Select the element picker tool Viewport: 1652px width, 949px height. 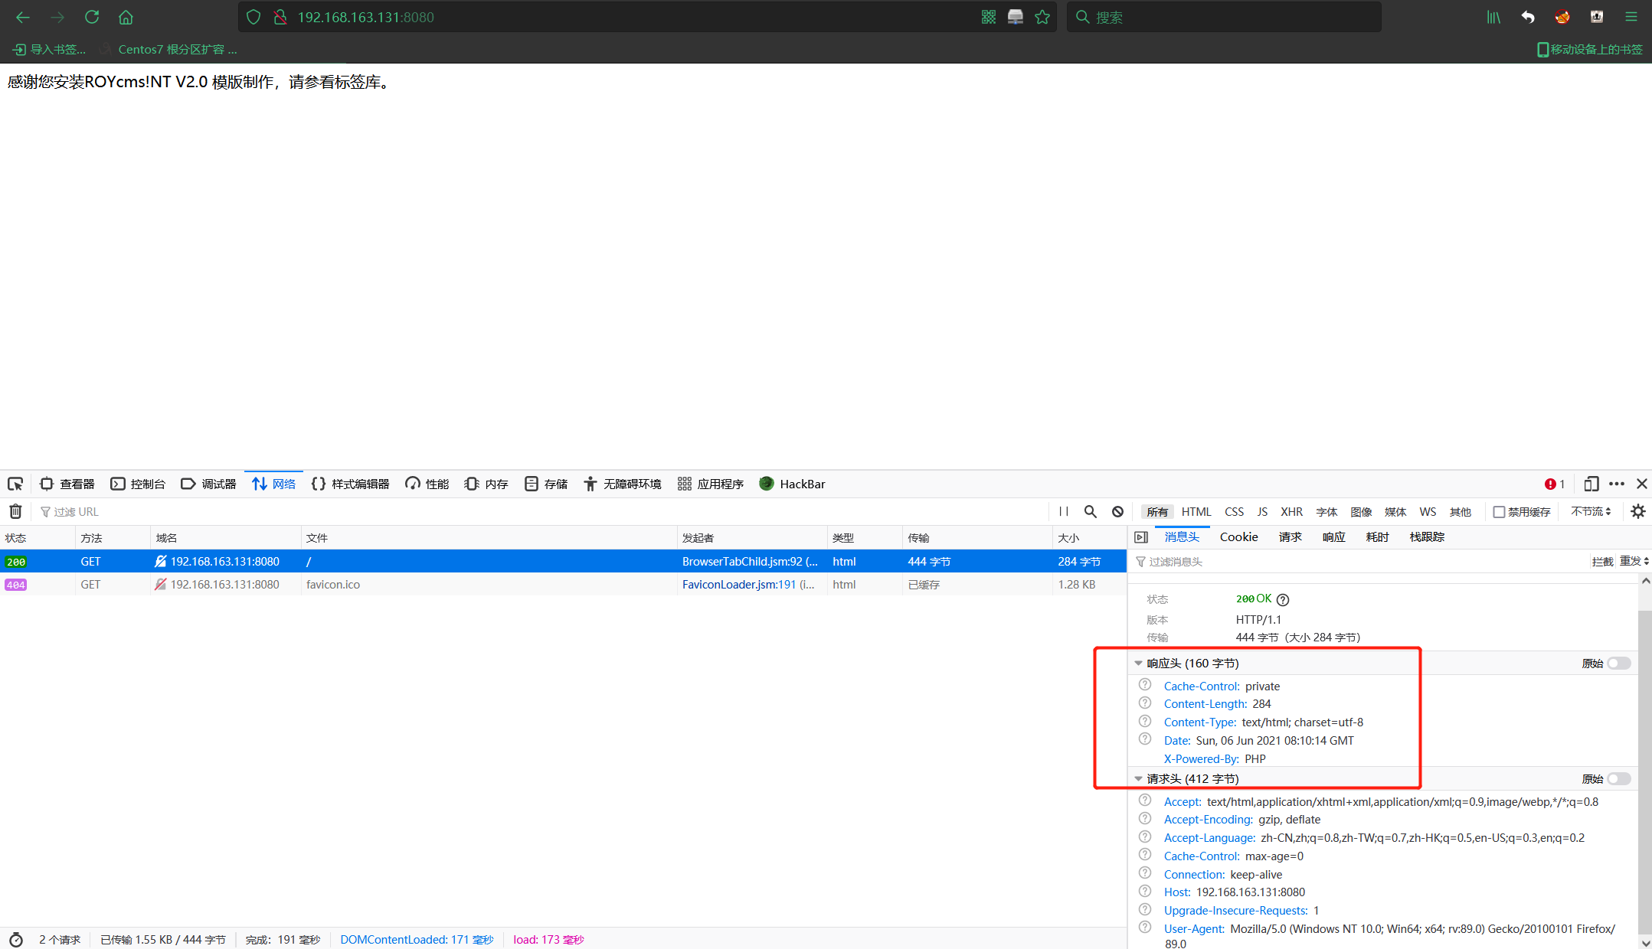pos(15,484)
